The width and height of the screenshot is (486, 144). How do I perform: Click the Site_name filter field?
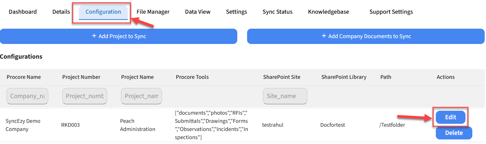click(285, 96)
